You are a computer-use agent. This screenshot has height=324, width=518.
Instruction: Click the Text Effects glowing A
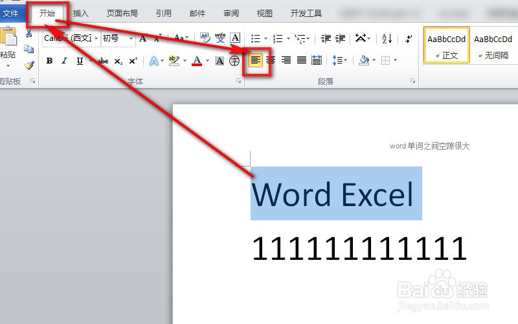pyautogui.click(x=153, y=61)
